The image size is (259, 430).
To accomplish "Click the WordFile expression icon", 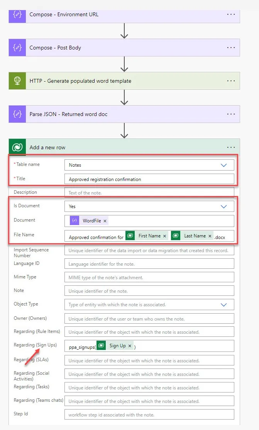I will (x=74, y=220).
